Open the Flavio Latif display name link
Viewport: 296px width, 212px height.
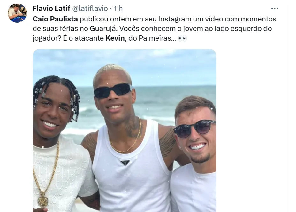[51, 8]
